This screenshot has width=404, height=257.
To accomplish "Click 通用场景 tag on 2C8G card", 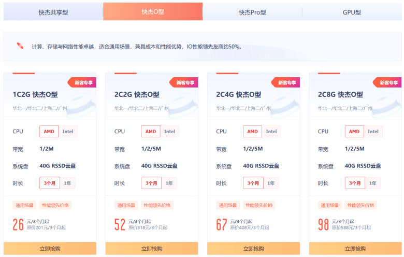I will [x=330, y=205].
